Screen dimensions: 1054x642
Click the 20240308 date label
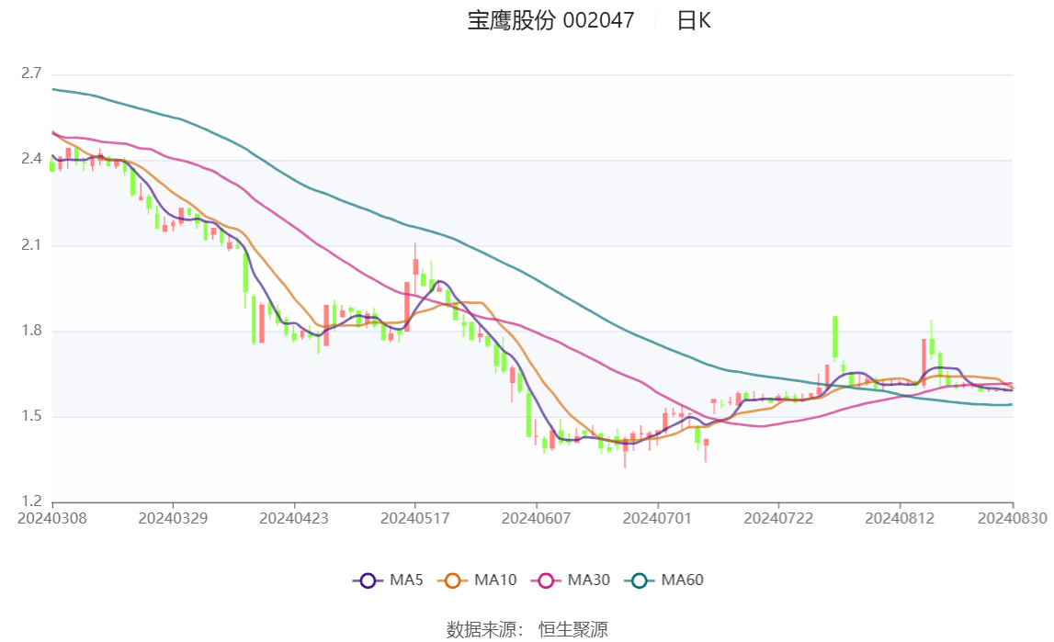51,518
